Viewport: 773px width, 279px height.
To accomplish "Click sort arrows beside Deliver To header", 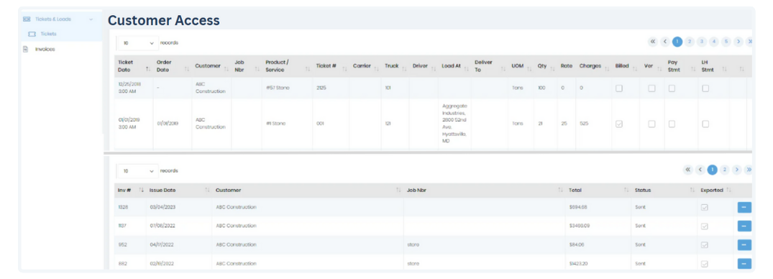I will click(x=503, y=70).
